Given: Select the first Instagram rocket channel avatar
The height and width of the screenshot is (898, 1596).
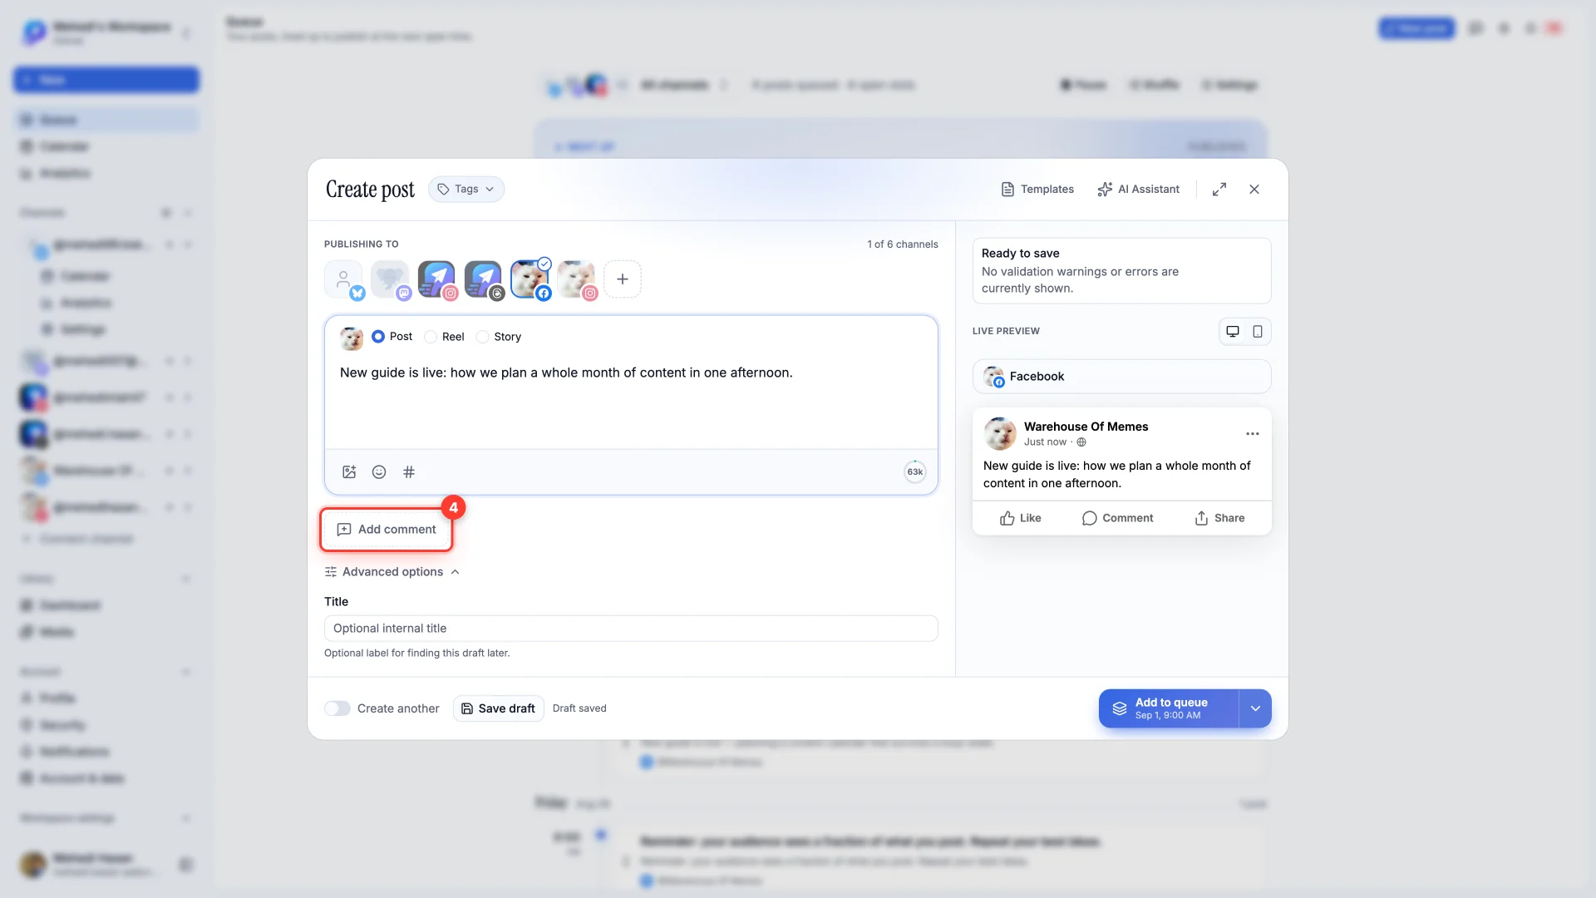Looking at the screenshot, I should (437, 280).
